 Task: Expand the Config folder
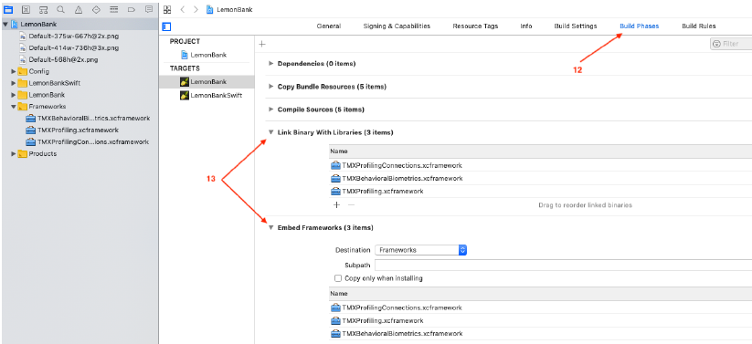point(14,71)
